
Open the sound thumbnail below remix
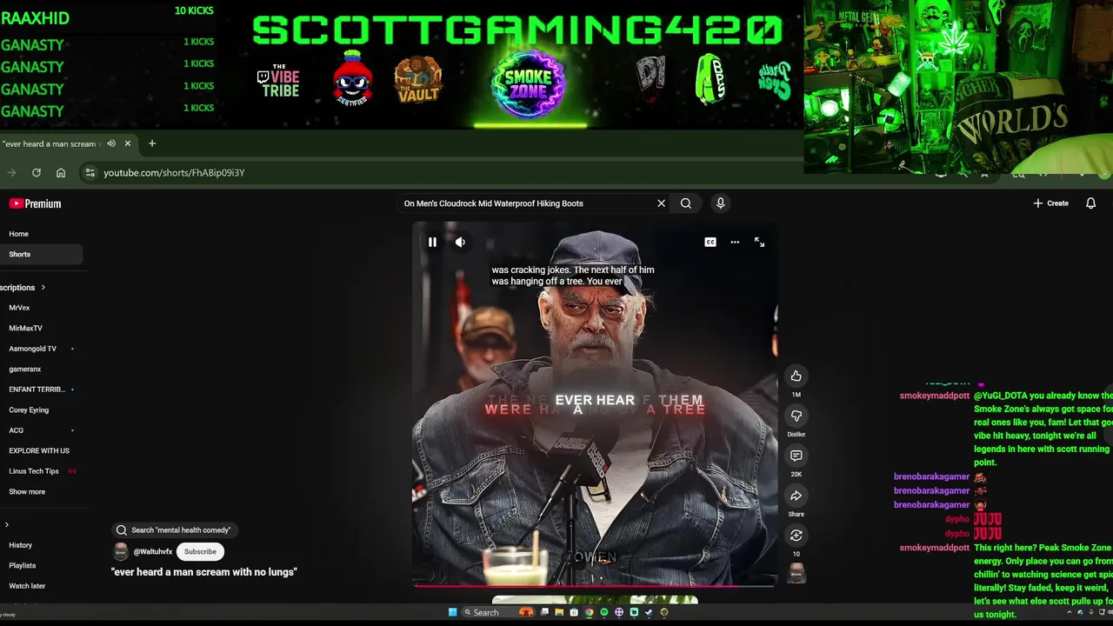[x=796, y=573]
